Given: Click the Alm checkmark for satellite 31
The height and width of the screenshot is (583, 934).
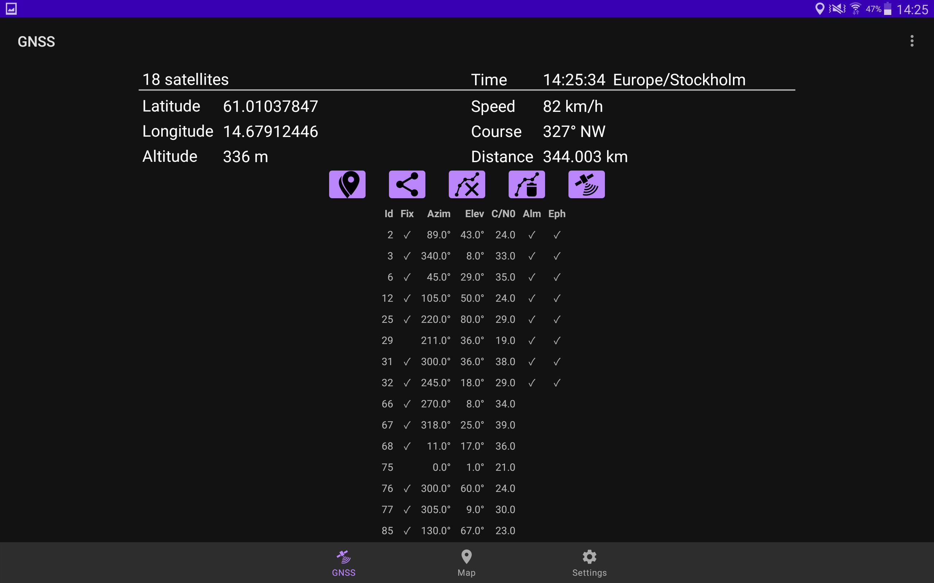Looking at the screenshot, I should pos(532,362).
